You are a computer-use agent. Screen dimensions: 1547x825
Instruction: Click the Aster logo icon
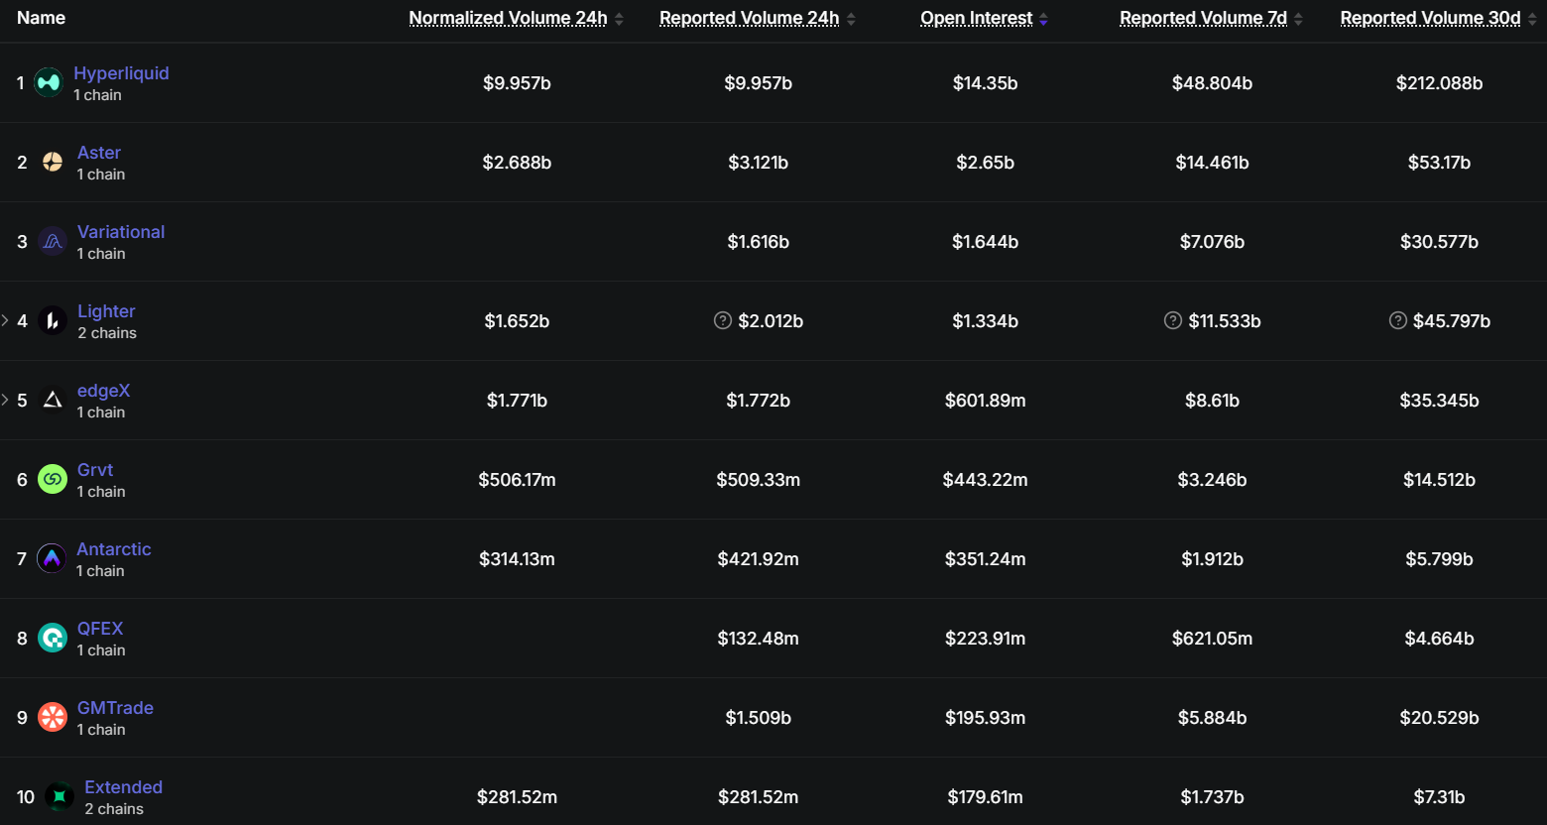click(x=53, y=162)
